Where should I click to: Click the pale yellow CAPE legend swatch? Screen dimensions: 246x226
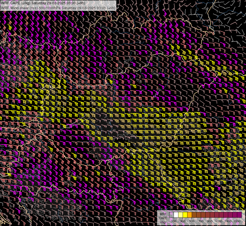pyautogui.click(x=181, y=215)
